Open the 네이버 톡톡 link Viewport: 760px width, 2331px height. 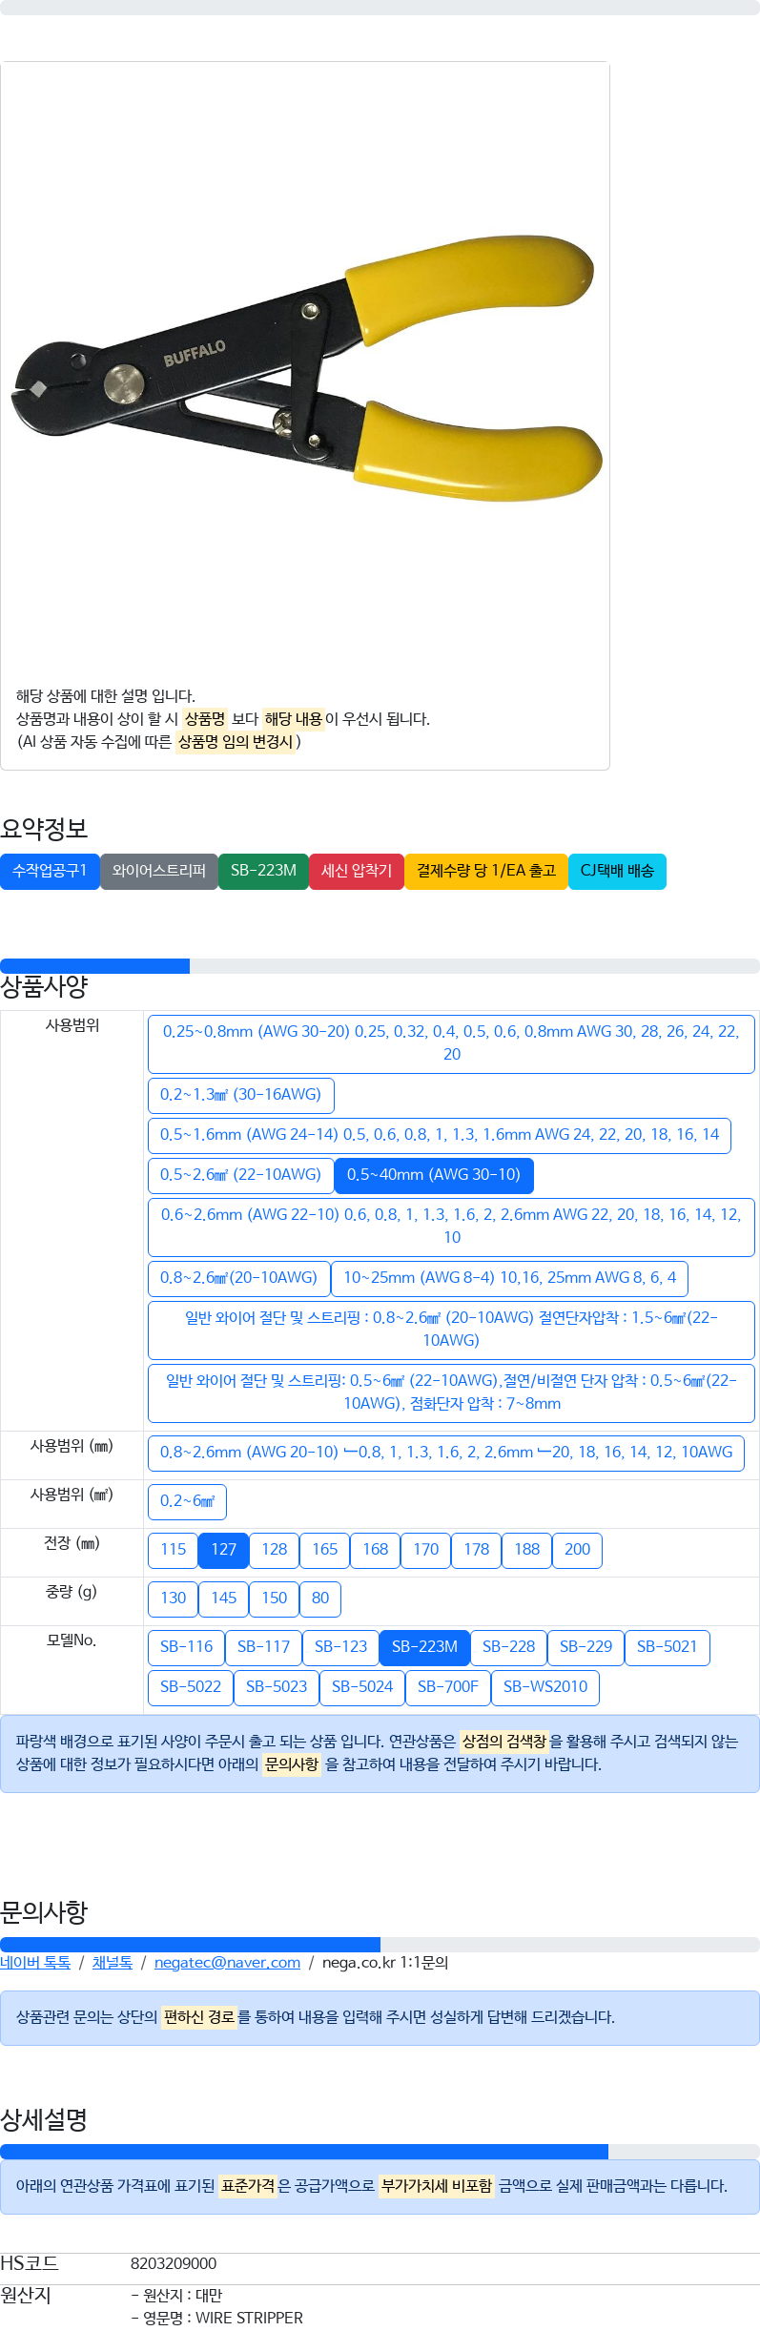pyautogui.click(x=35, y=1963)
